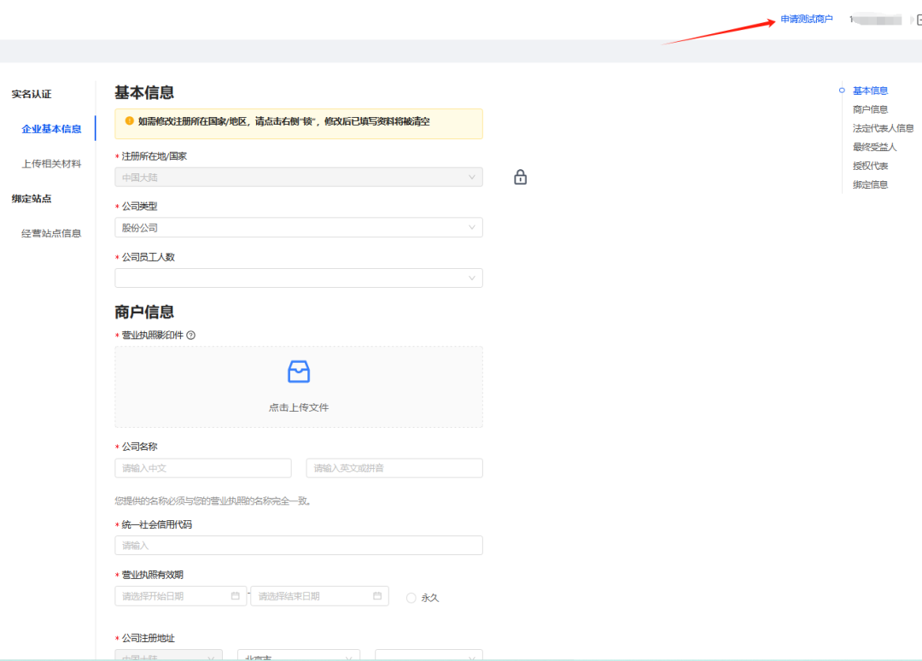This screenshot has height=661, width=922.
Task: Click the lock icon beside the registration country
Action: point(520,177)
